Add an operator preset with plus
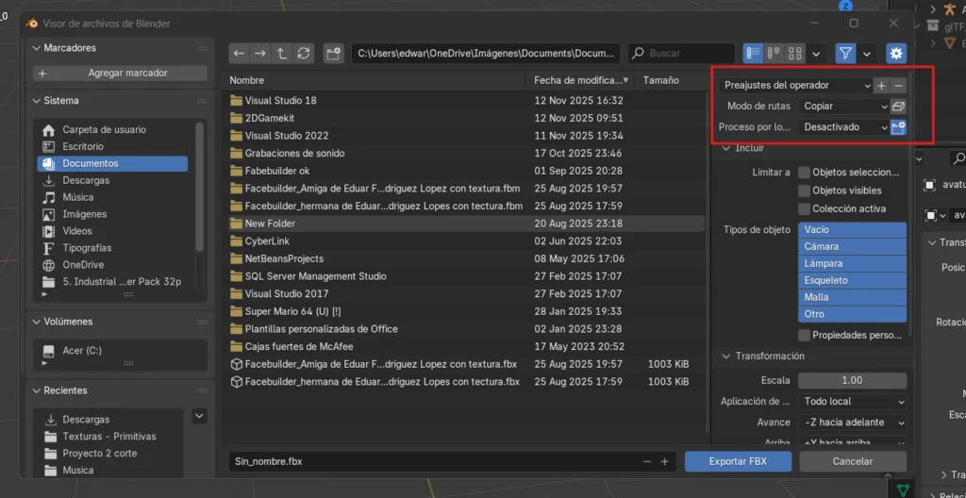This screenshot has width=966, height=498. coord(881,86)
